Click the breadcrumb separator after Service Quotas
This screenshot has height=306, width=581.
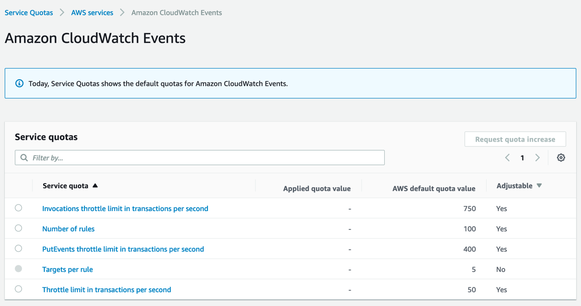[x=62, y=13]
